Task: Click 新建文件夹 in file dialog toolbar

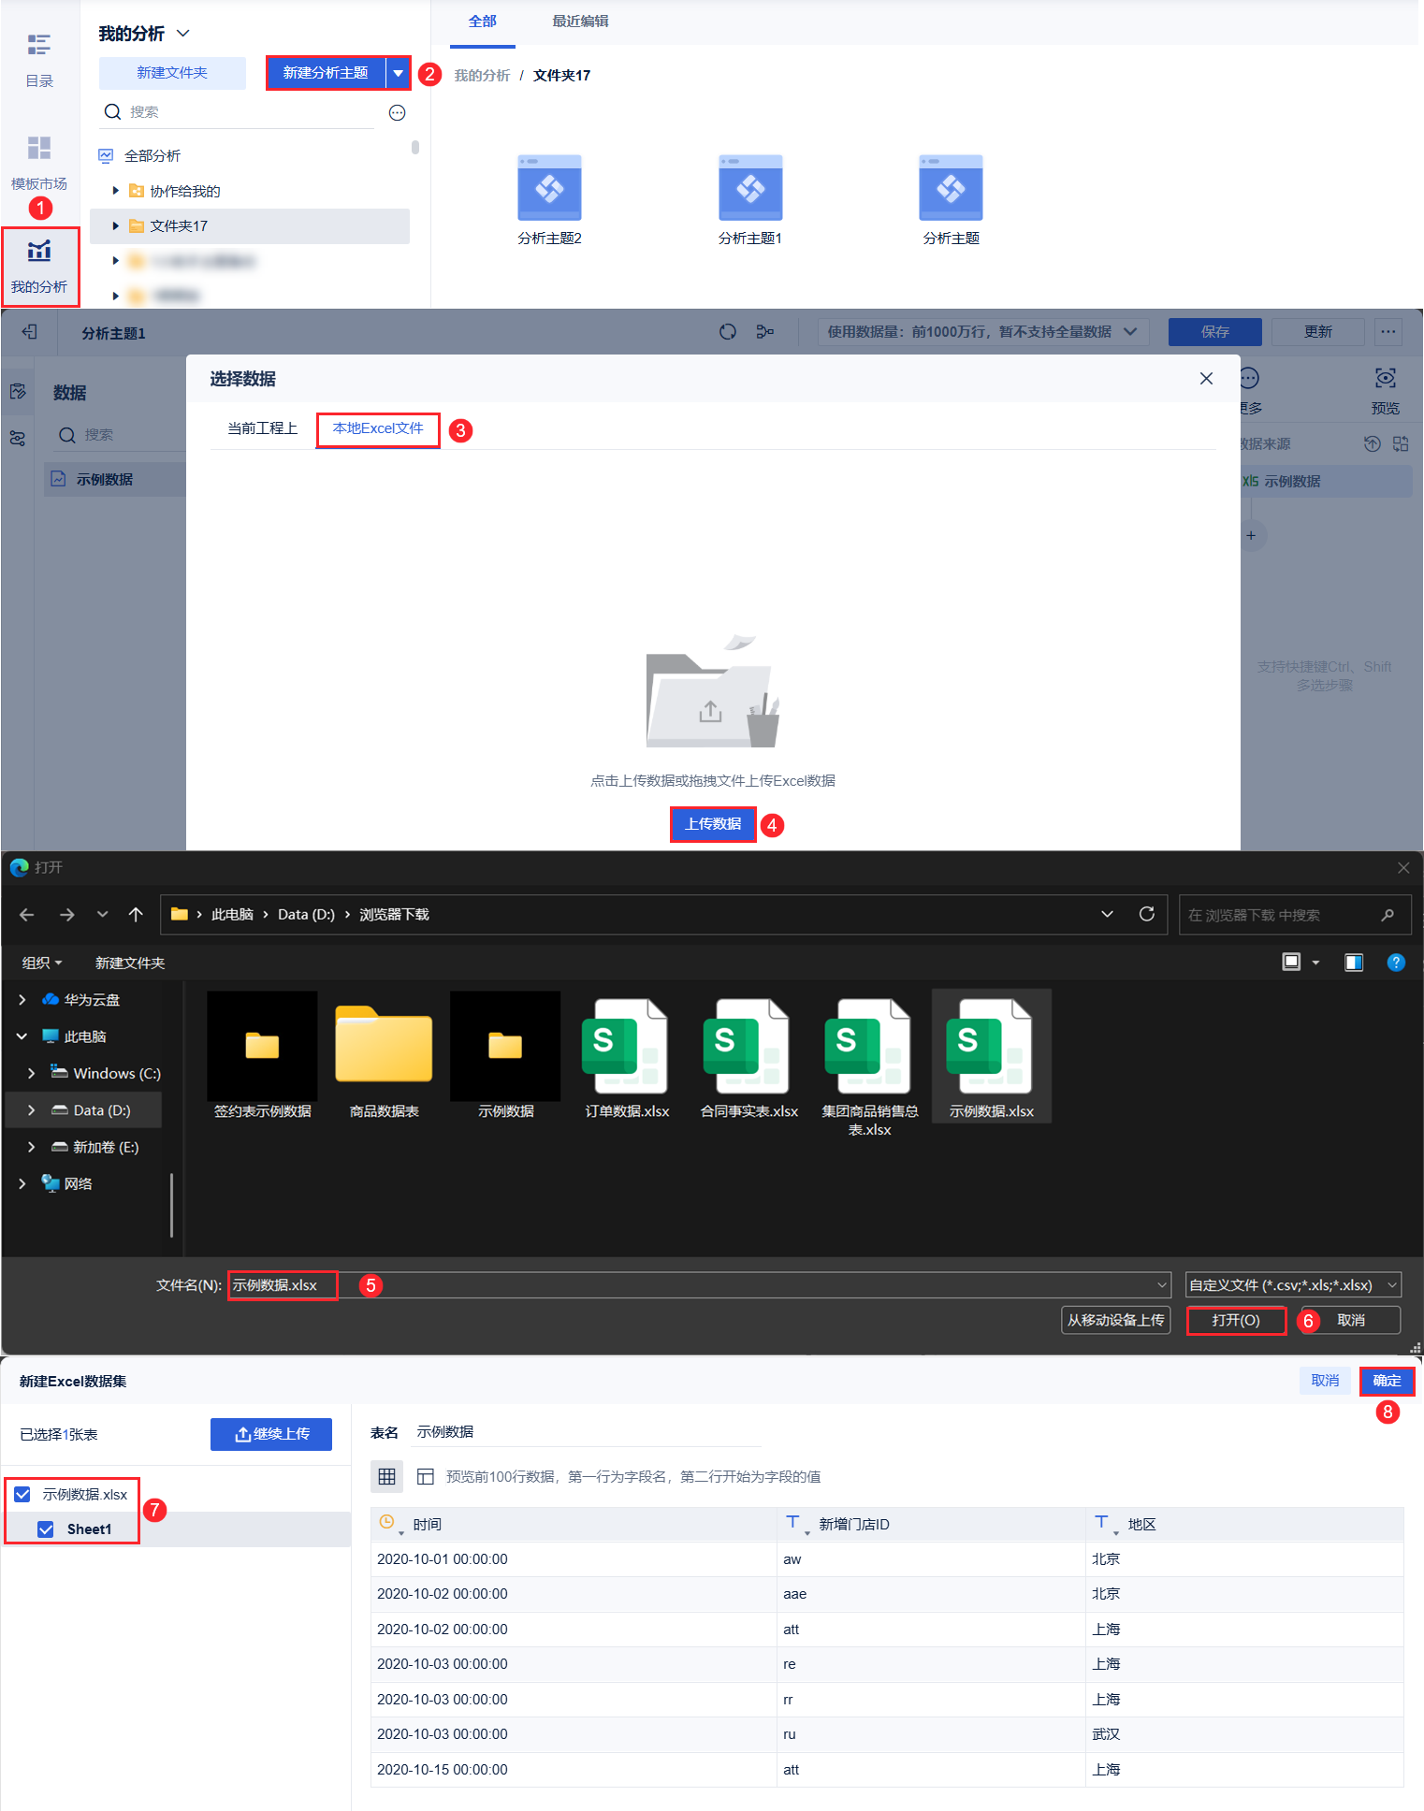Action: click(x=130, y=963)
